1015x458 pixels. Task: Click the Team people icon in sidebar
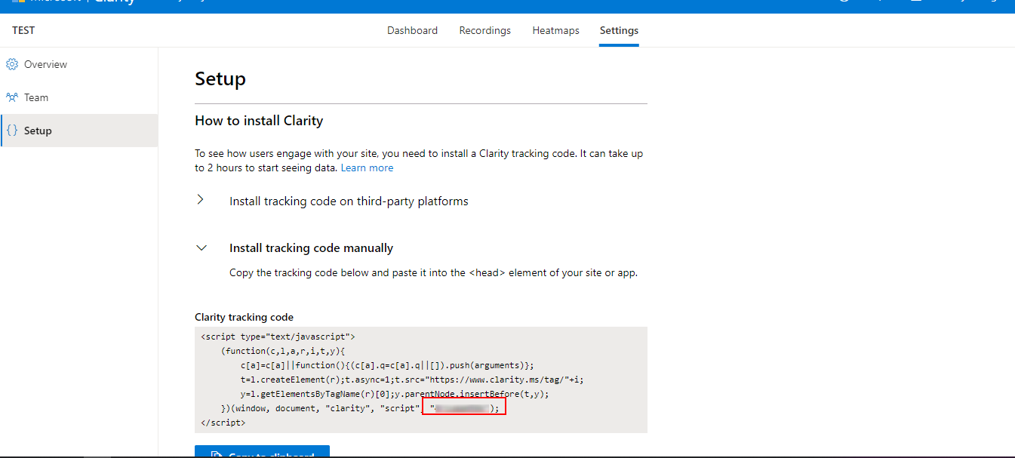(12, 97)
